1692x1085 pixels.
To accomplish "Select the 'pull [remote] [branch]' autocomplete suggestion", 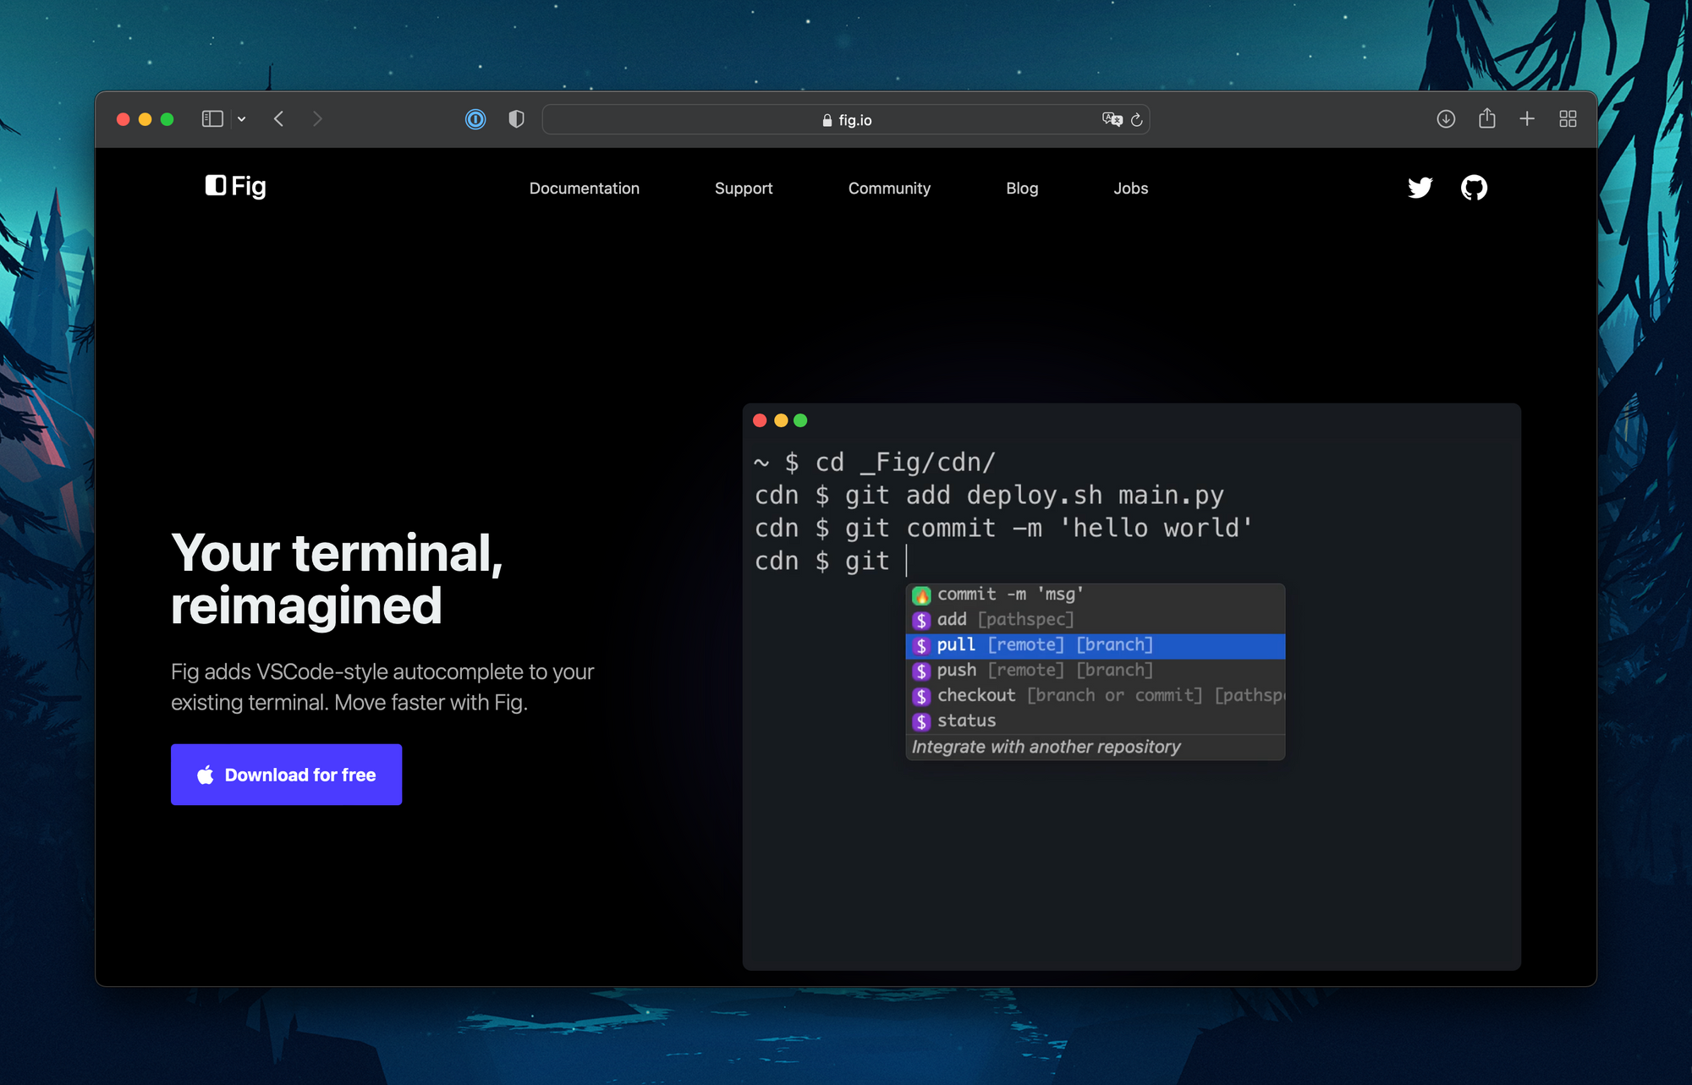I will point(1093,644).
